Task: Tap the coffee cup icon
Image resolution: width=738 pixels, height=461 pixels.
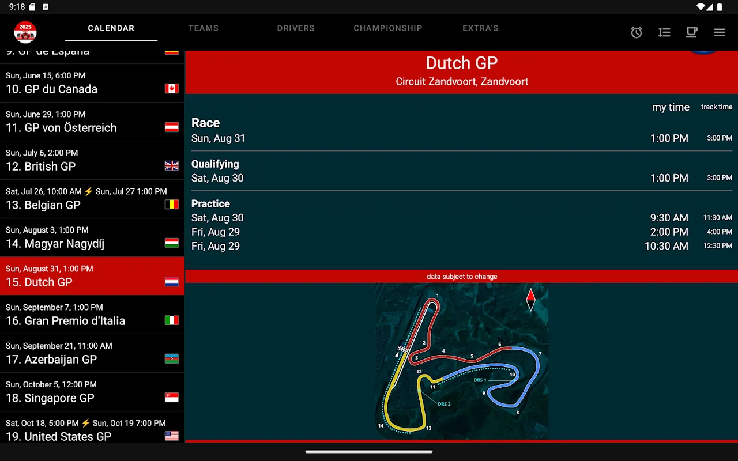Action: point(692,32)
